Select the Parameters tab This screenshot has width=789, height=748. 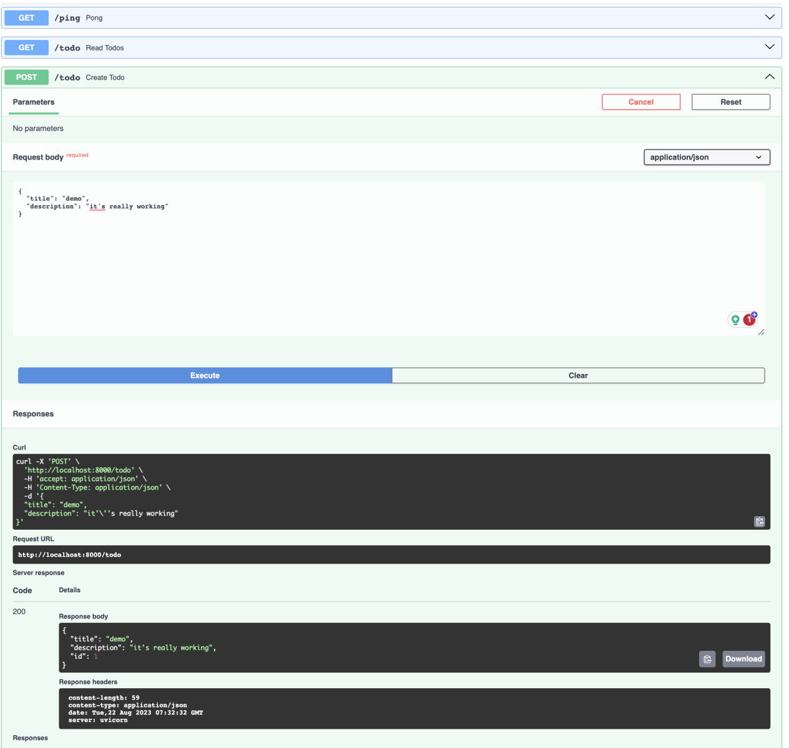[34, 102]
